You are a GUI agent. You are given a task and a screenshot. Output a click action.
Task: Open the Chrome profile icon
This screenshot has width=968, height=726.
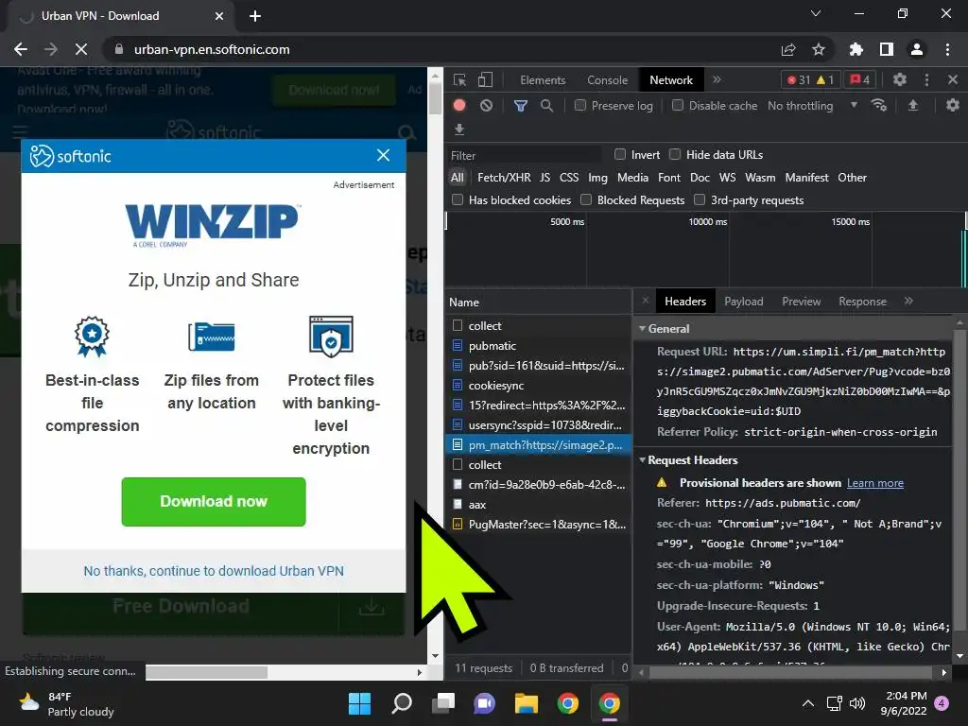click(x=917, y=49)
